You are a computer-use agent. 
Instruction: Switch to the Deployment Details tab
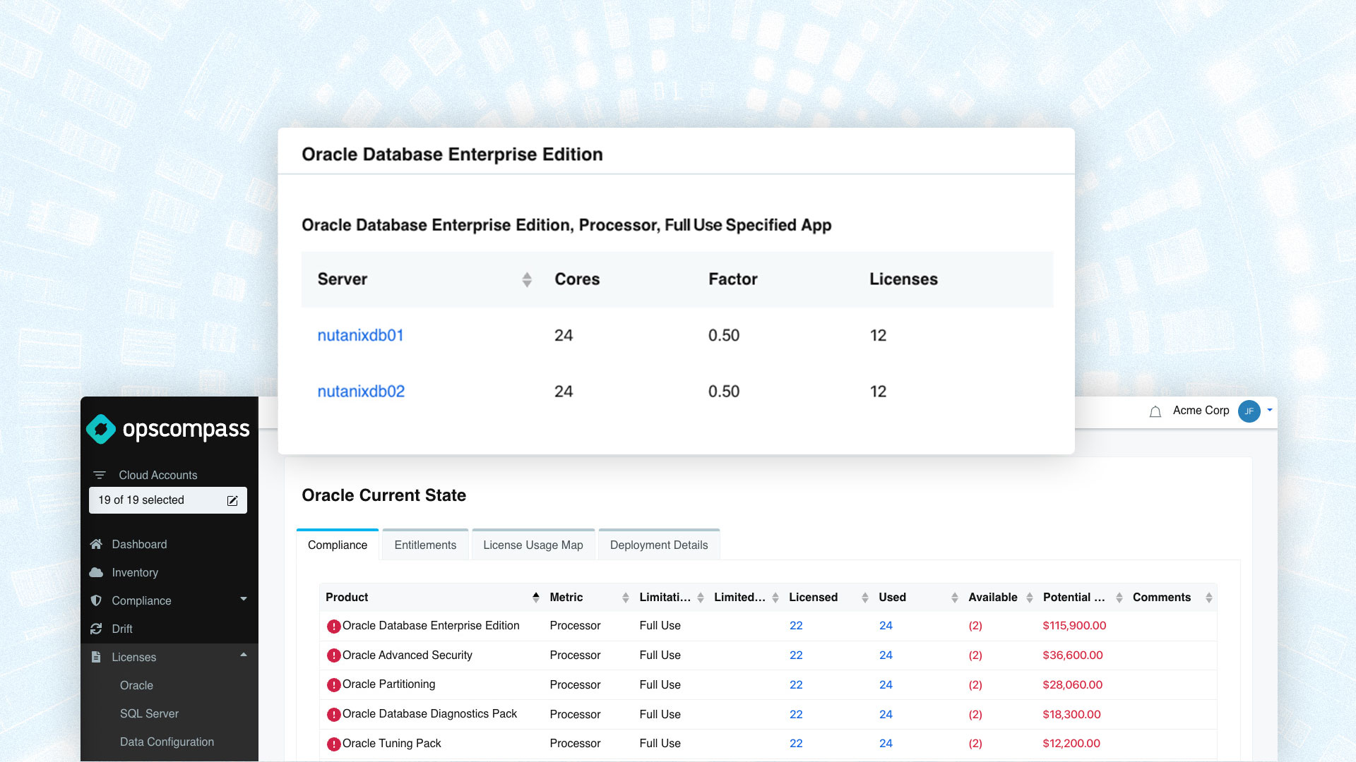(x=659, y=545)
